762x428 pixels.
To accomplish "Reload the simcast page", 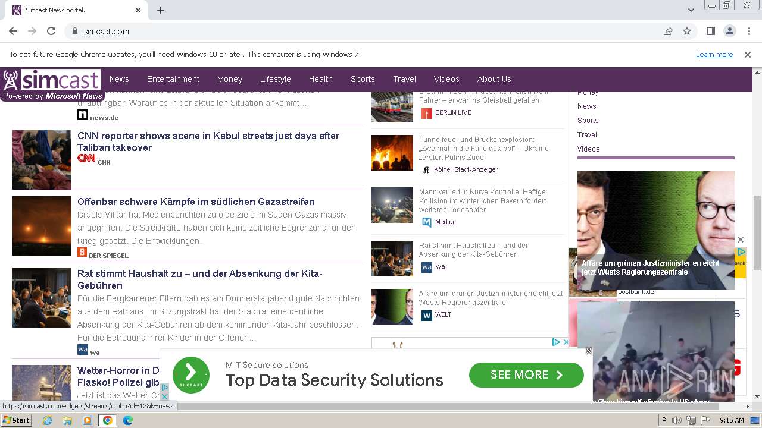I will (51, 31).
